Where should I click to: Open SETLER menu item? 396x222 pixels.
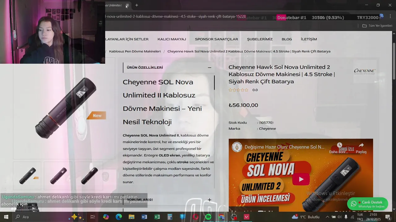pyautogui.click(x=127, y=39)
